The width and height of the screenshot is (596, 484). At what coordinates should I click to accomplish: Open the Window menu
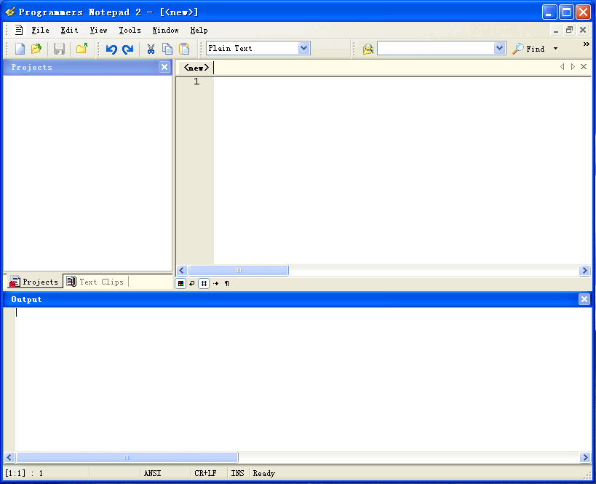point(165,30)
